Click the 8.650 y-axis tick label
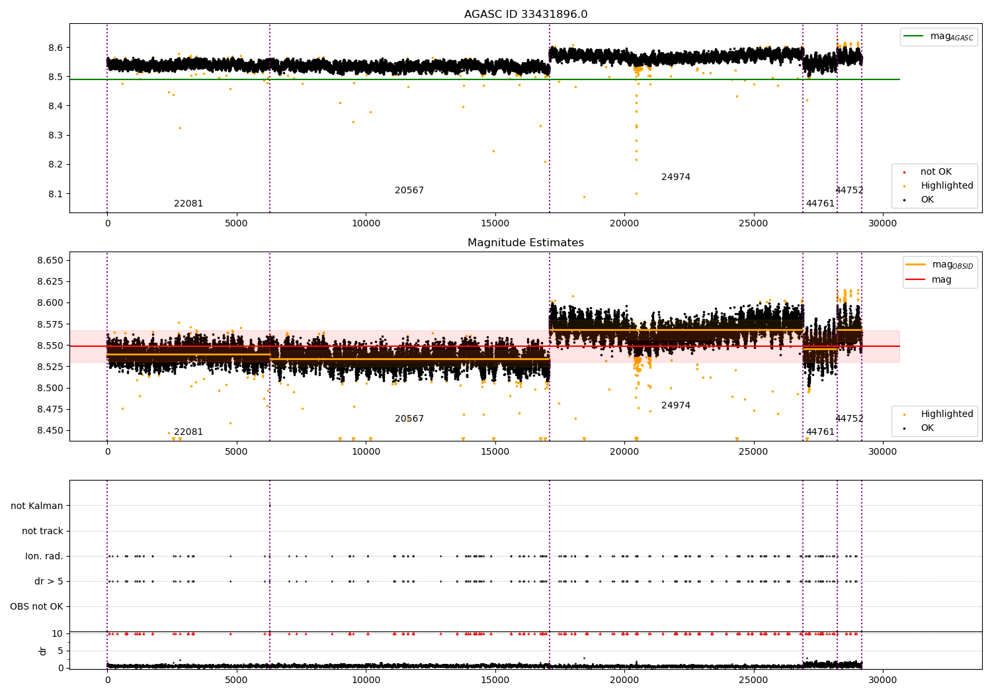992x695 pixels. (50, 261)
